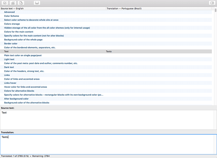Click the string list vertical scrollbar
The image size is (217, 158).
pyautogui.click(x=215, y=56)
